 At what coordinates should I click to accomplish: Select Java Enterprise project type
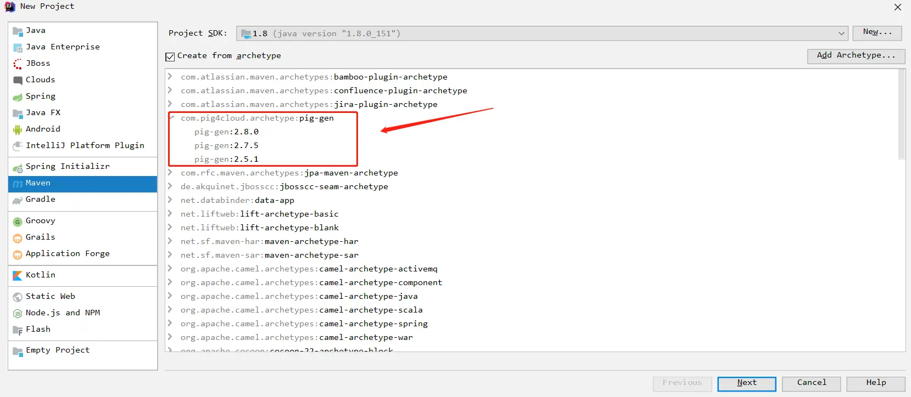(x=83, y=47)
